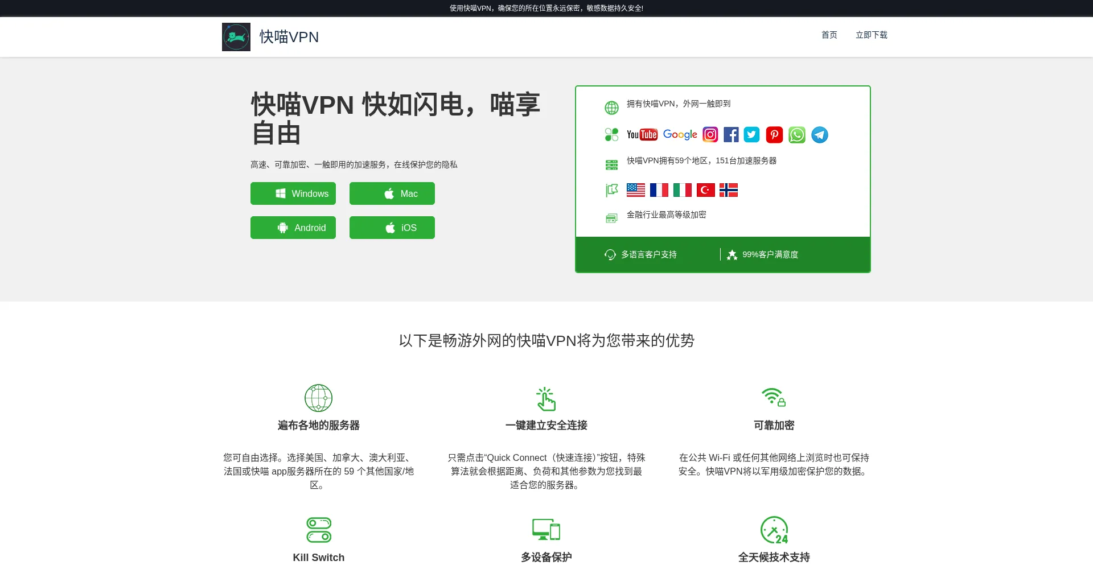Click the WhatsApp icon
This screenshot has width=1093, height=565.
point(797,135)
